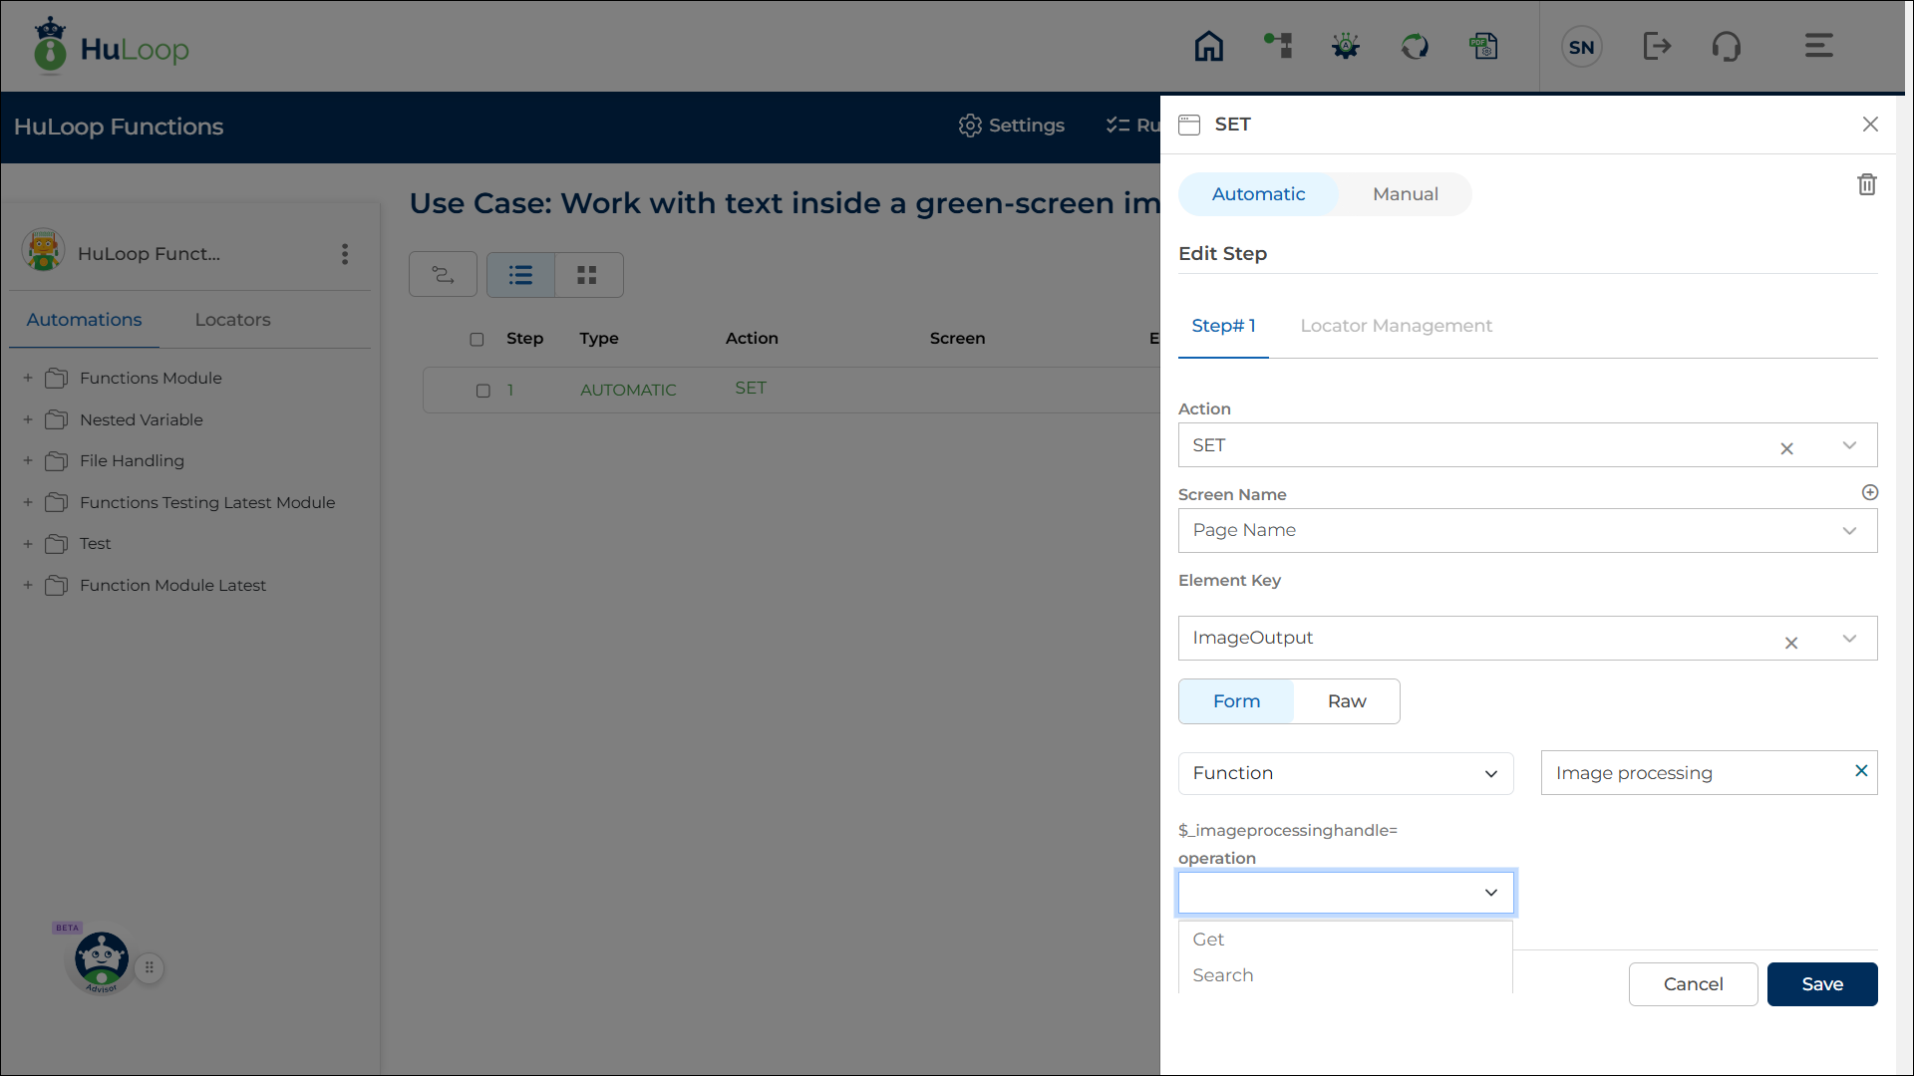This screenshot has height=1076, width=1914.
Task: Click the Cancel button
Action: point(1692,984)
